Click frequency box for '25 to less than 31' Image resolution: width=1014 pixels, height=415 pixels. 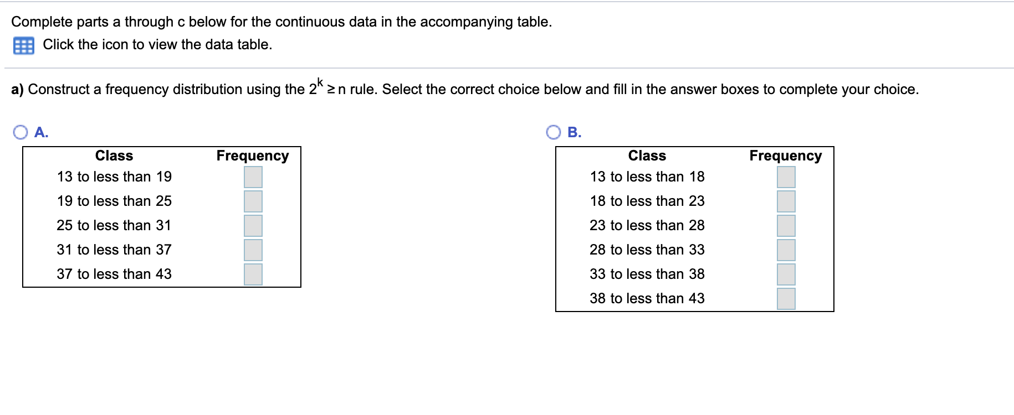coord(253,225)
